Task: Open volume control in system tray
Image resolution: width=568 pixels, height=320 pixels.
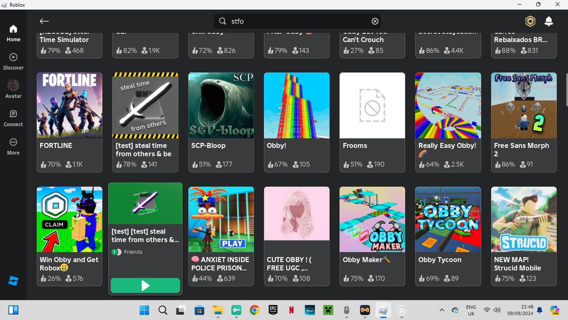Action: [x=497, y=310]
